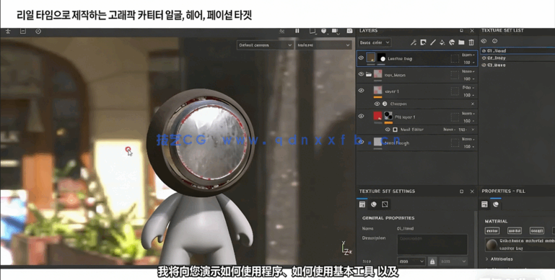Add a folder with the Layers folder icon
This screenshot has height=280, width=555.
coord(461,42)
